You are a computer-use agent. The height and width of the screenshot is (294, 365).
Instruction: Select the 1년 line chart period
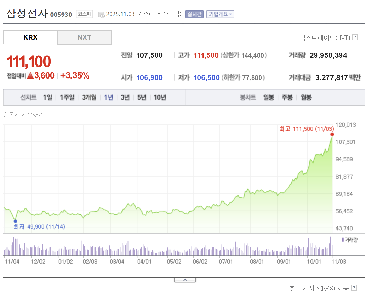[x=109, y=97]
